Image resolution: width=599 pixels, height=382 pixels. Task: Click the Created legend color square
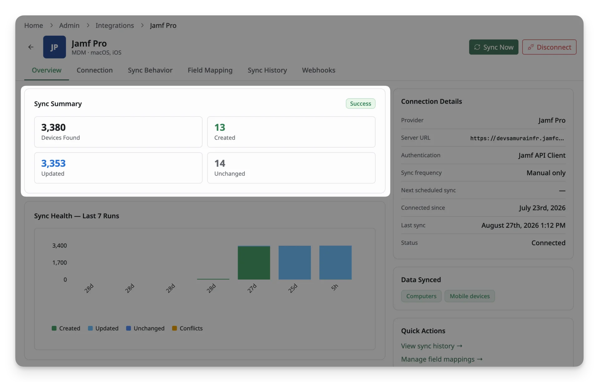coord(54,328)
